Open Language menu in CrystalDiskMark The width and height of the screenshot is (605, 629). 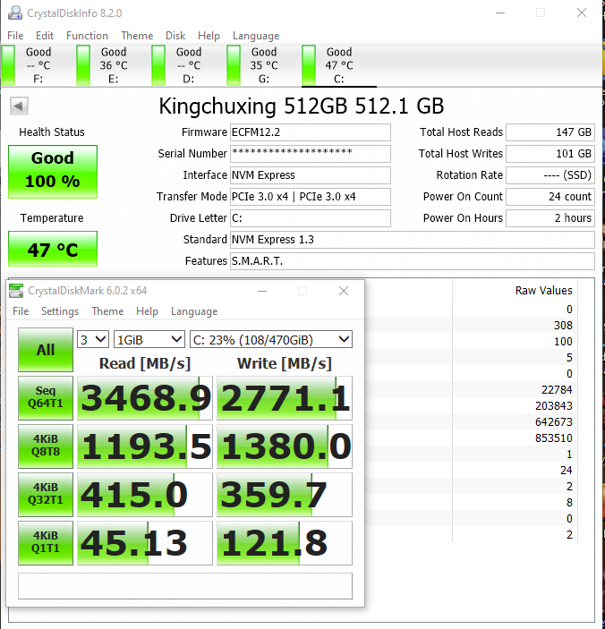[x=194, y=311]
